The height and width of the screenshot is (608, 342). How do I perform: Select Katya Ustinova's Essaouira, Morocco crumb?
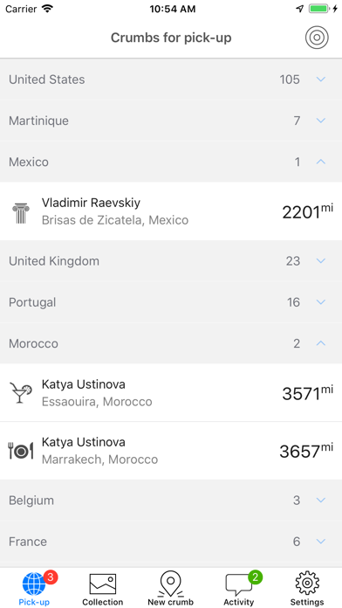click(171, 393)
